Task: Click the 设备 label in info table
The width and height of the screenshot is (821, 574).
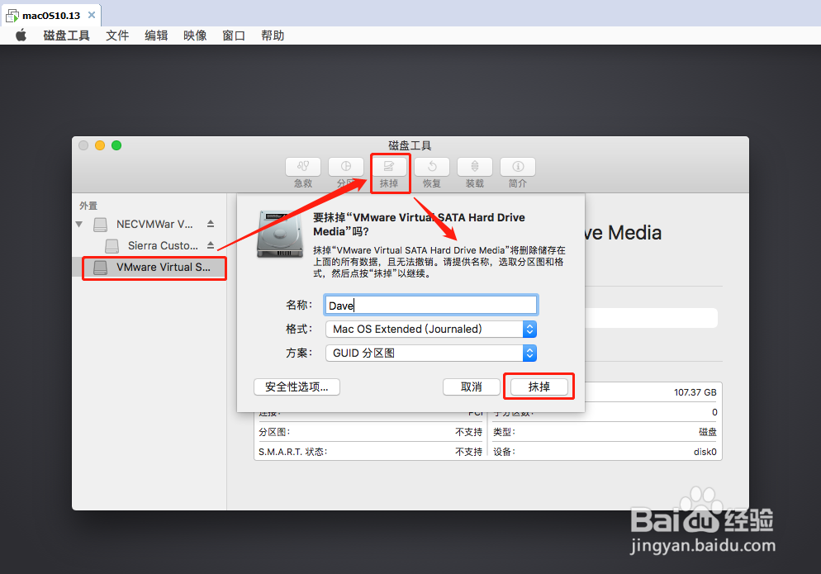Action: pos(504,452)
